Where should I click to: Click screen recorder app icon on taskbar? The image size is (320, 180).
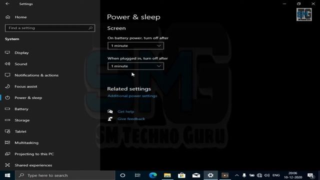225,175
